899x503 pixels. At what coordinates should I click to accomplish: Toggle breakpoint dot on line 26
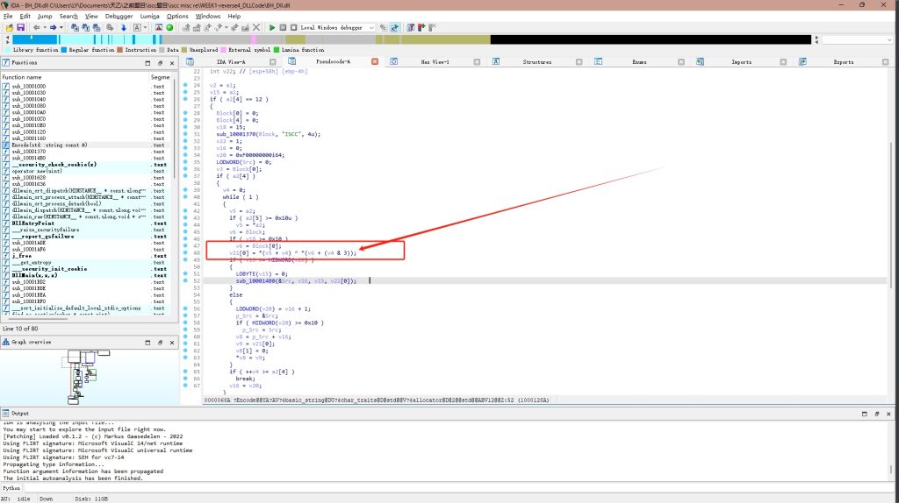click(x=185, y=99)
